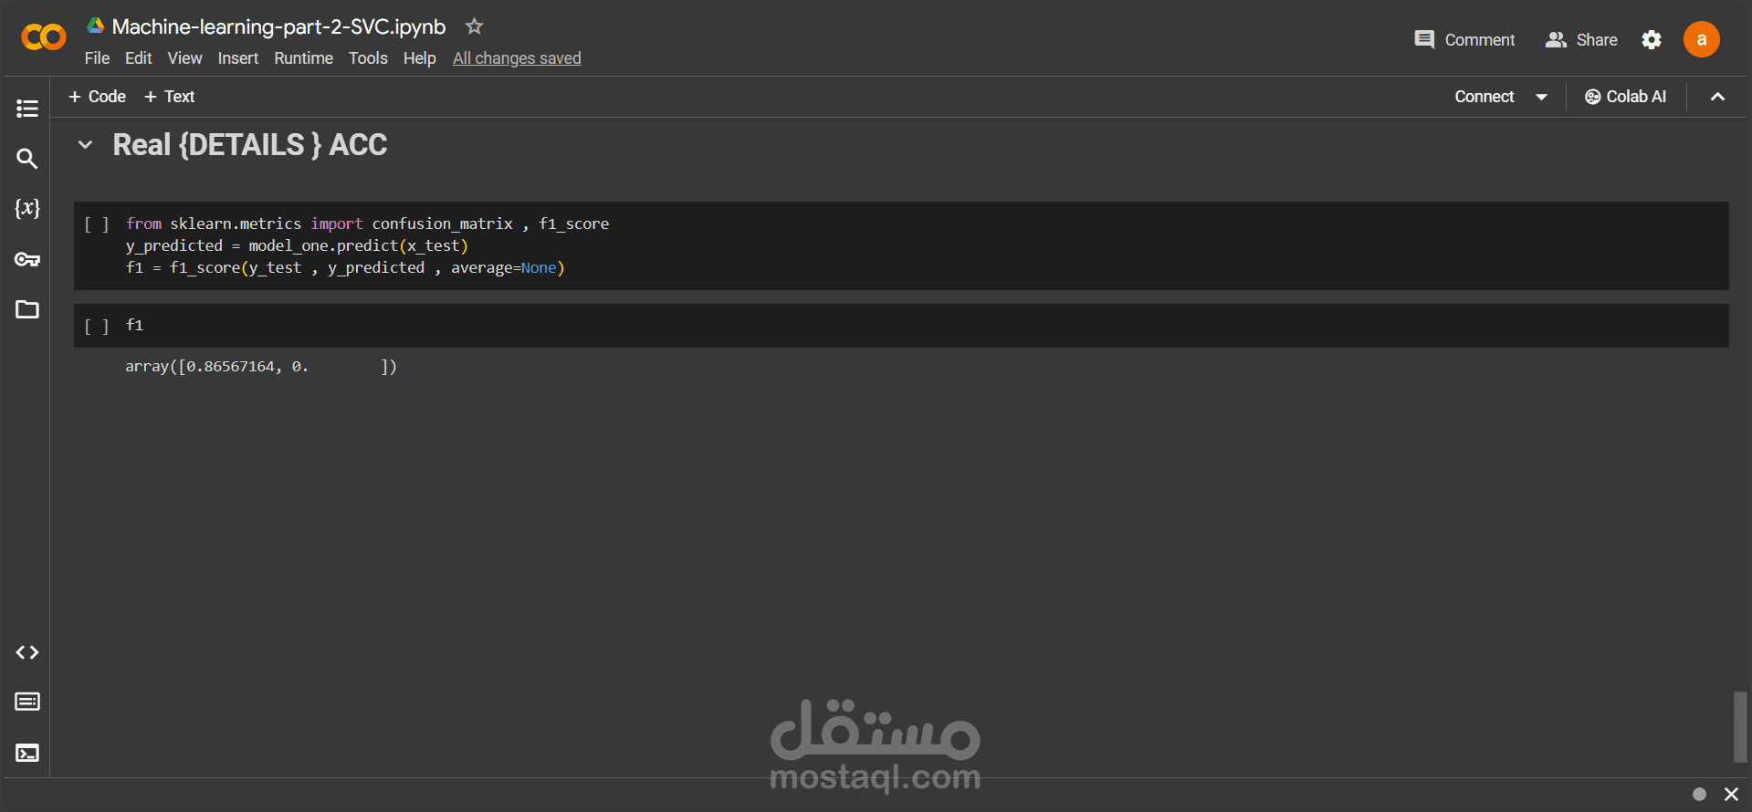Open the Variables {x} panel

[27, 208]
